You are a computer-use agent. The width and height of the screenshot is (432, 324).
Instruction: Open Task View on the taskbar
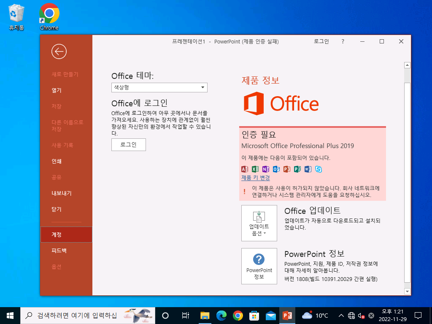[186, 316]
